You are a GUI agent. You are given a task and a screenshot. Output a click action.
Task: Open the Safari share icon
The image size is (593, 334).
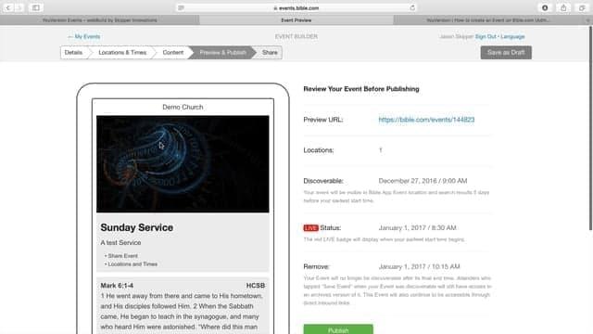[x=563, y=7]
